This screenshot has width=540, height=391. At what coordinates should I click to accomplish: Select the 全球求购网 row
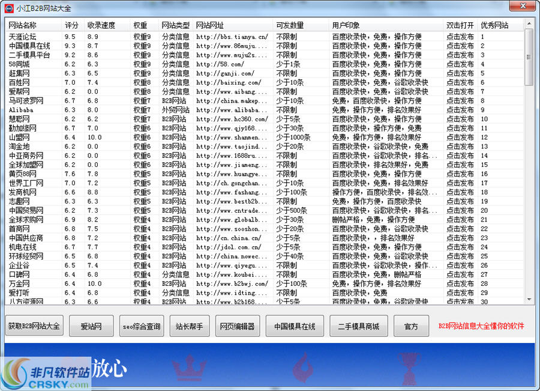coord(265,219)
